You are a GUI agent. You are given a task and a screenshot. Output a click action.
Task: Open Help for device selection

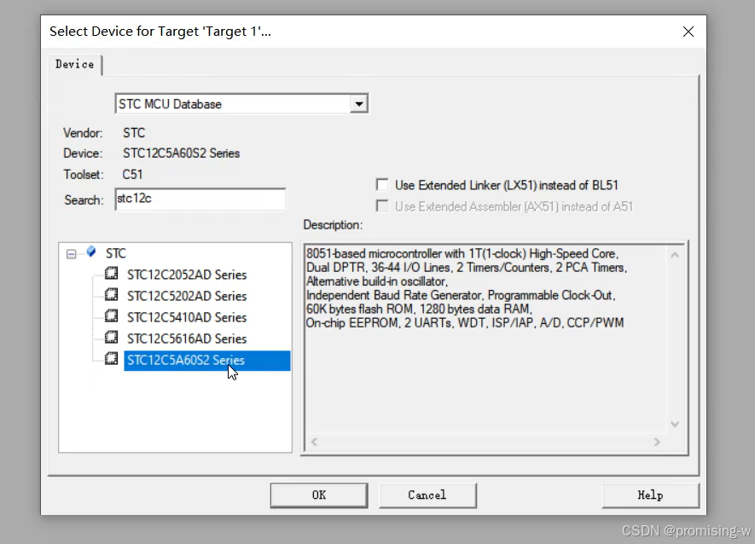pyautogui.click(x=650, y=495)
